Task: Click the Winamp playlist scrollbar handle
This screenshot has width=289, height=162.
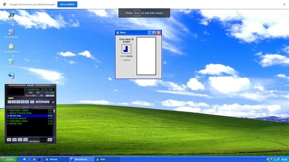Action: (54, 111)
